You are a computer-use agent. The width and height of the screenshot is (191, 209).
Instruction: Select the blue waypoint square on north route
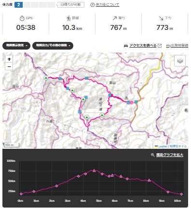(86, 78)
